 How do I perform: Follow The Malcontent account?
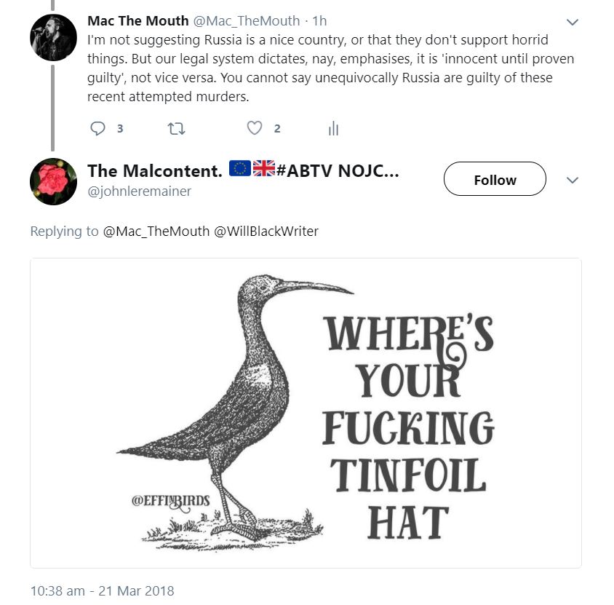tap(495, 179)
